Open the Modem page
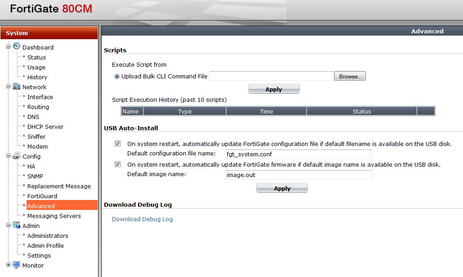Image resolution: width=463 pixels, height=277 pixels. (x=37, y=147)
